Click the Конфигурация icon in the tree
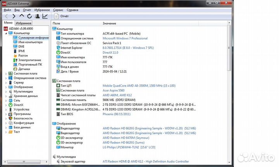This screenshot has width=279, height=167. (x=10, y=123)
